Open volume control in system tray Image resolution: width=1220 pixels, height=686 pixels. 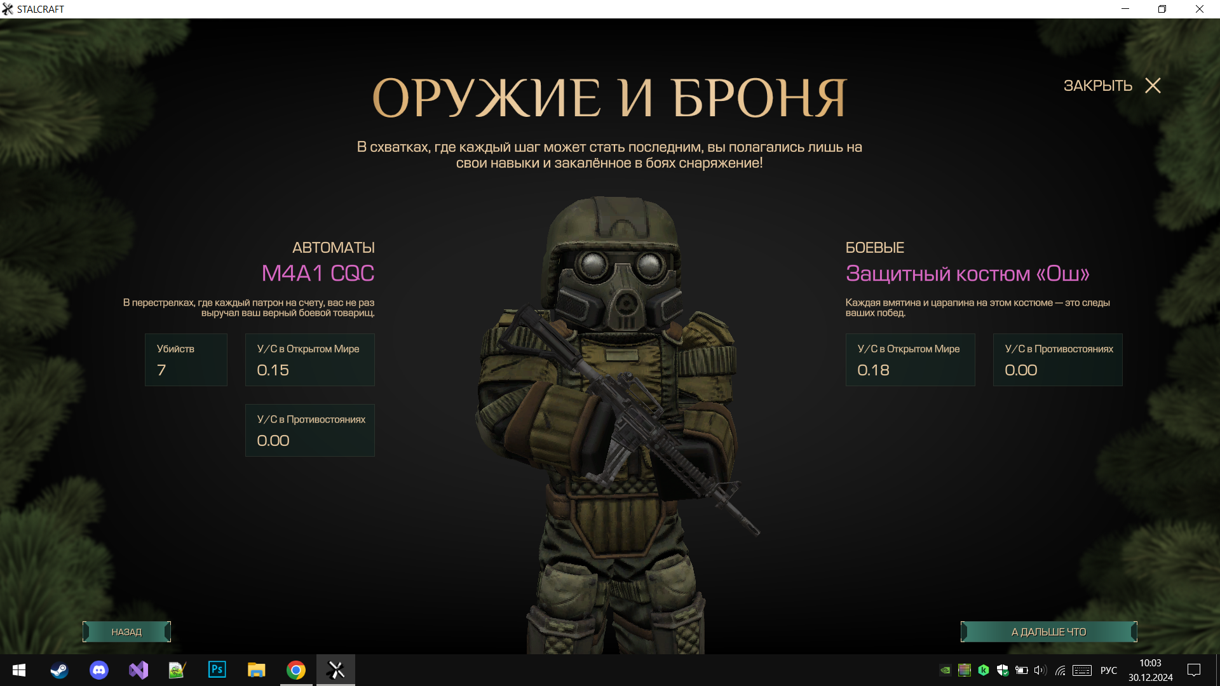point(1040,670)
